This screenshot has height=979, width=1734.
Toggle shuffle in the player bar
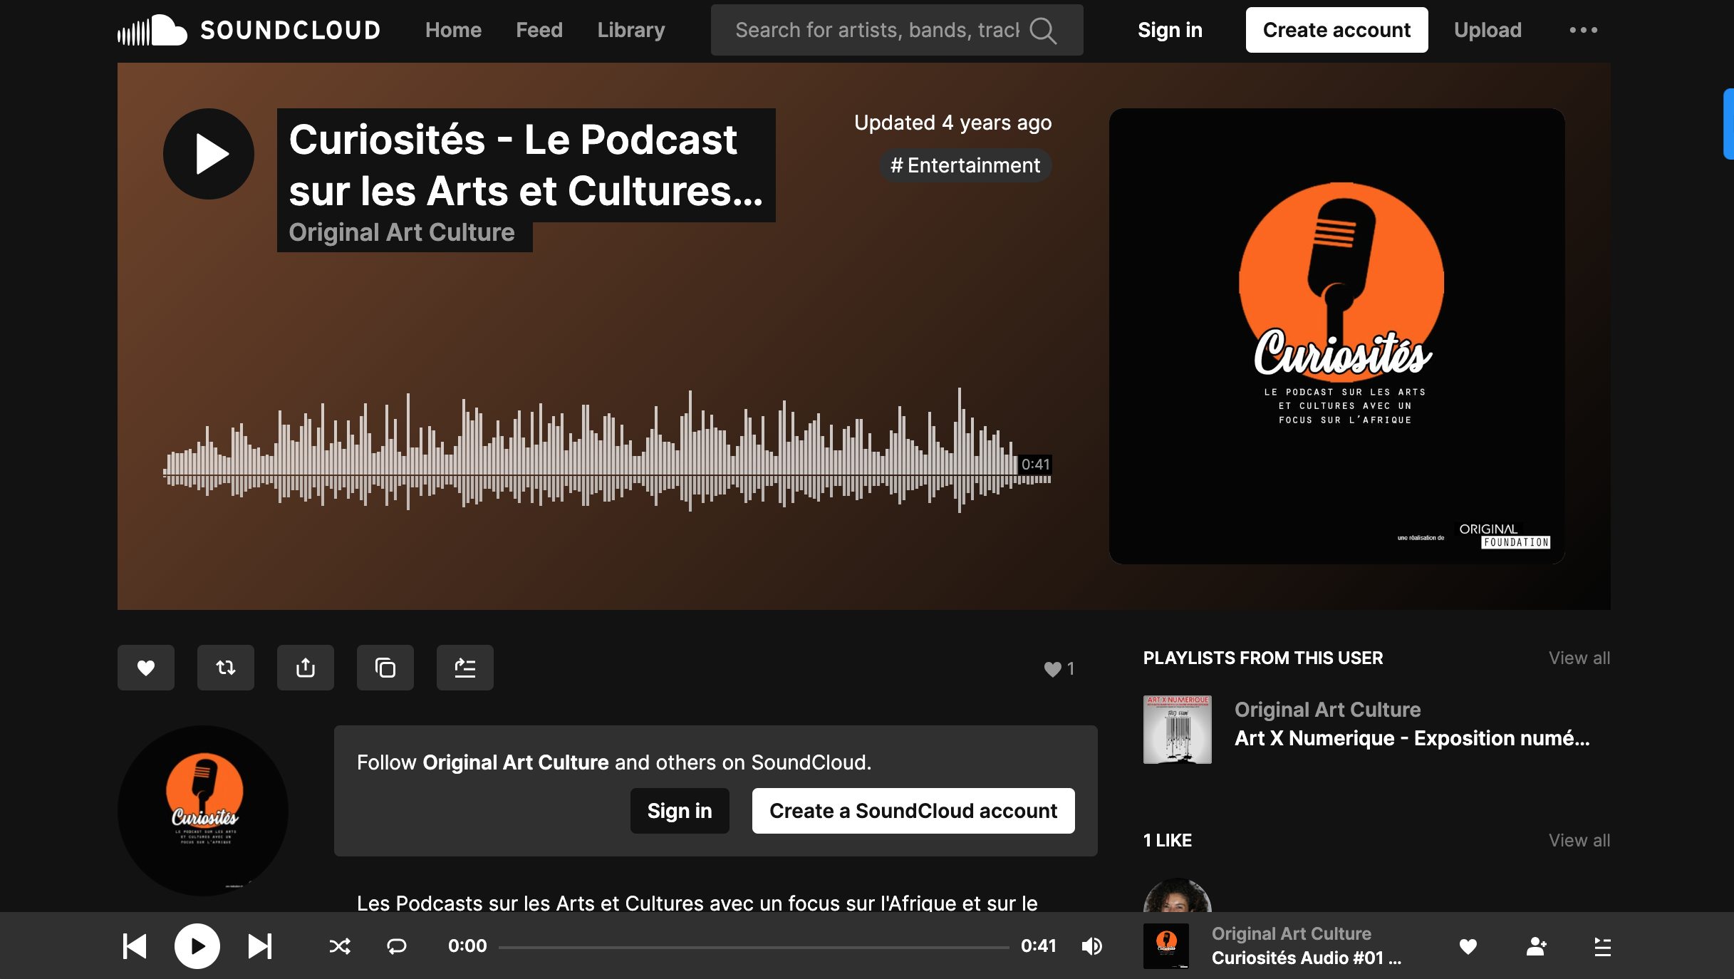click(340, 946)
